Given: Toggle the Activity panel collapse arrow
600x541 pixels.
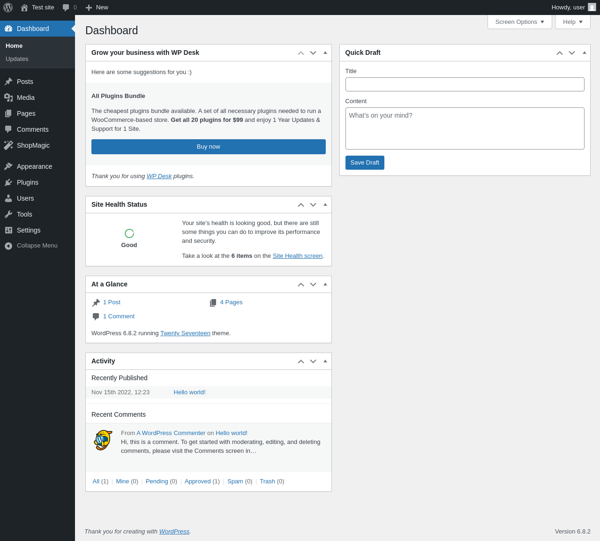Looking at the screenshot, I should pyautogui.click(x=325, y=361).
